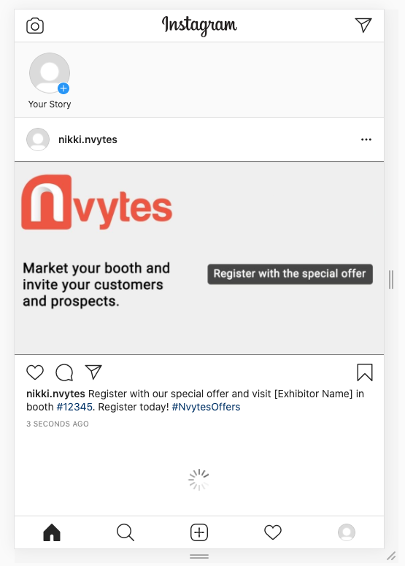Save post with bookmark icon
Screen dimensions: 405x566
click(x=365, y=372)
